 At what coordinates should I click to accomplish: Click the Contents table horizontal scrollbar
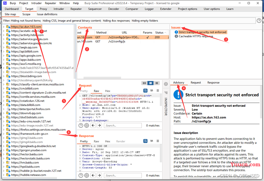coord(102,78)
